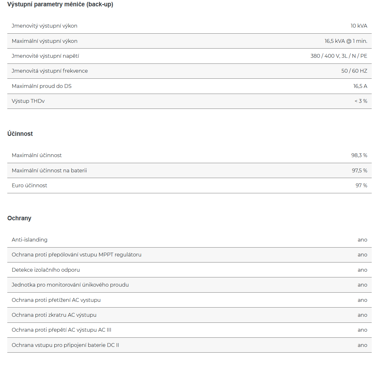Screen dimensions: 379x365
Task: Select the "Anti-islanding" row label
Action: coord(29,240)
